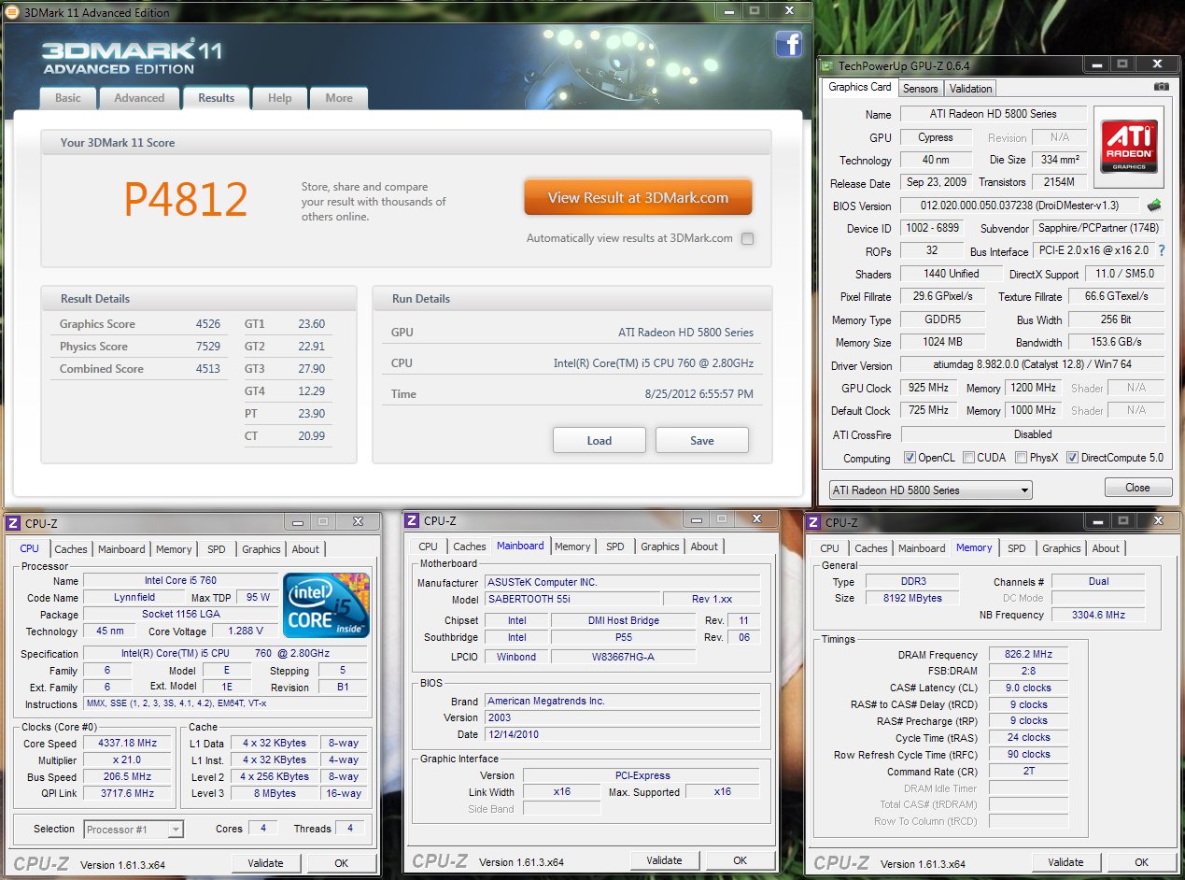Open SPD tab in the Mainboard CPU-Z window
1185x880 pixels.
point(614,546)
